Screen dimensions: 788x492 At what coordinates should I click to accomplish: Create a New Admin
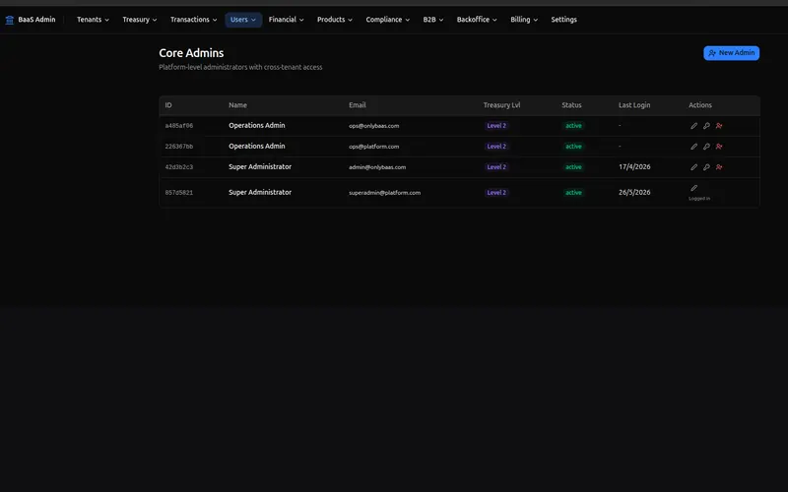[x=731, y=53]
